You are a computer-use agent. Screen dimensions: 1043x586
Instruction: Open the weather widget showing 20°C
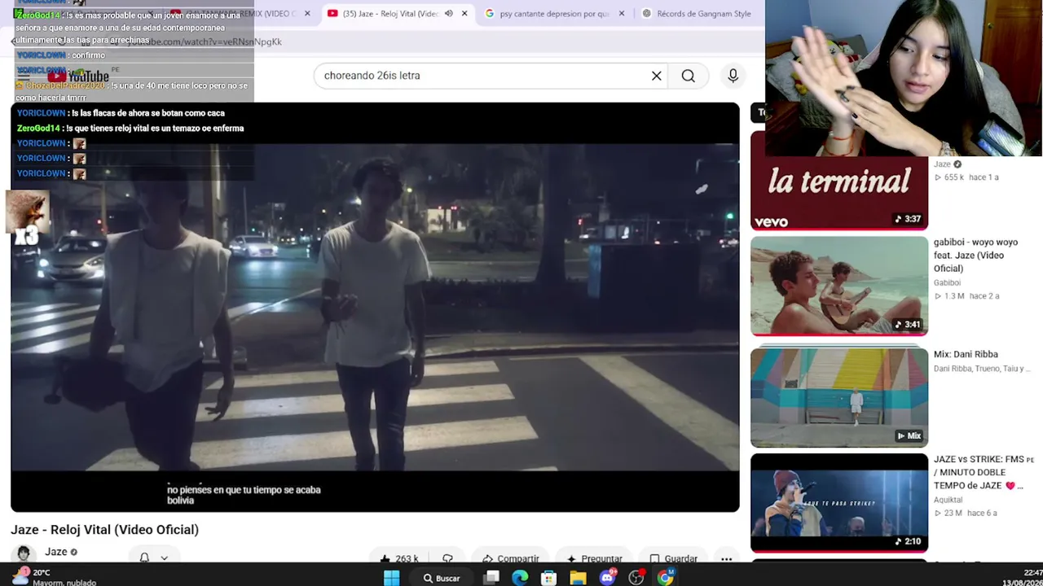[x=54, y=577]
